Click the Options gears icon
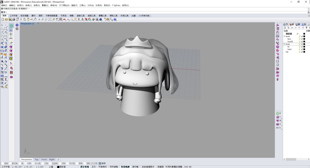 coord(108,19)
